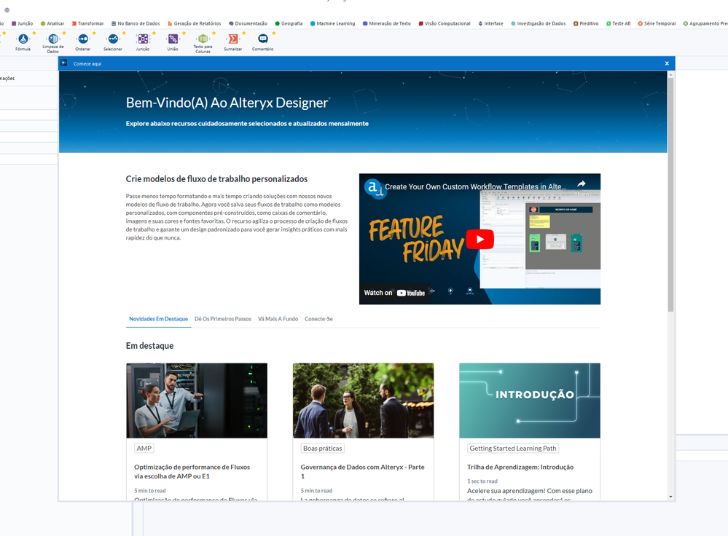Screen dimensions: 728x536
Task: Toggle favorite star for União tool
Action: pyautogui.click(x=184, y=33)
